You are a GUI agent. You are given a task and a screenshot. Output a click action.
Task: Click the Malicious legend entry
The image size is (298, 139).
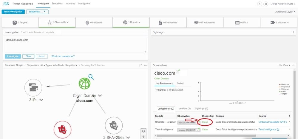[284, 84]
